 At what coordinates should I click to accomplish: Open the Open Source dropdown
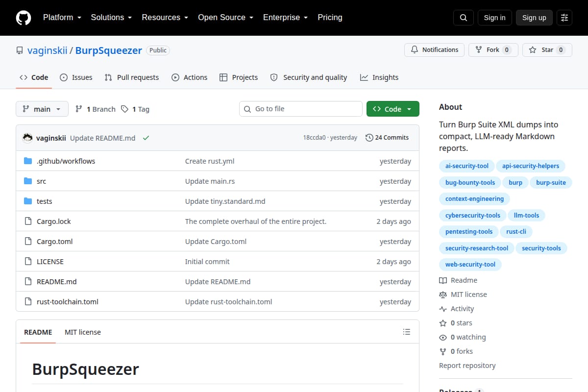point(225,17)
